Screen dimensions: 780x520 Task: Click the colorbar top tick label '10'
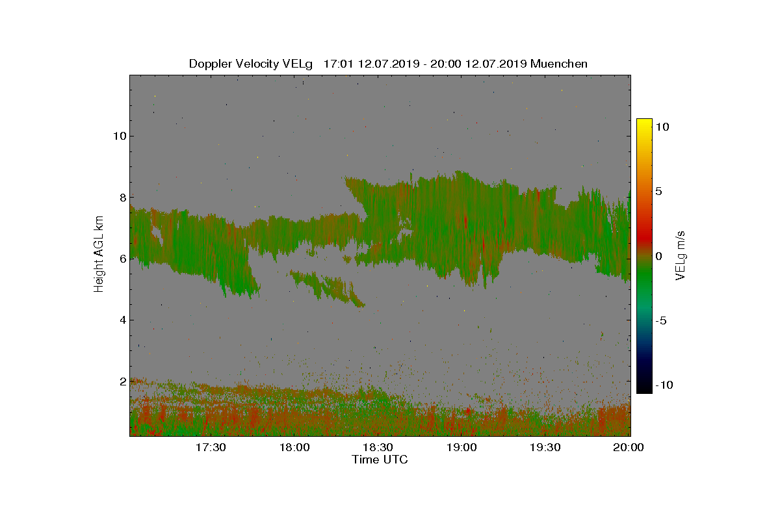point(662,127)
